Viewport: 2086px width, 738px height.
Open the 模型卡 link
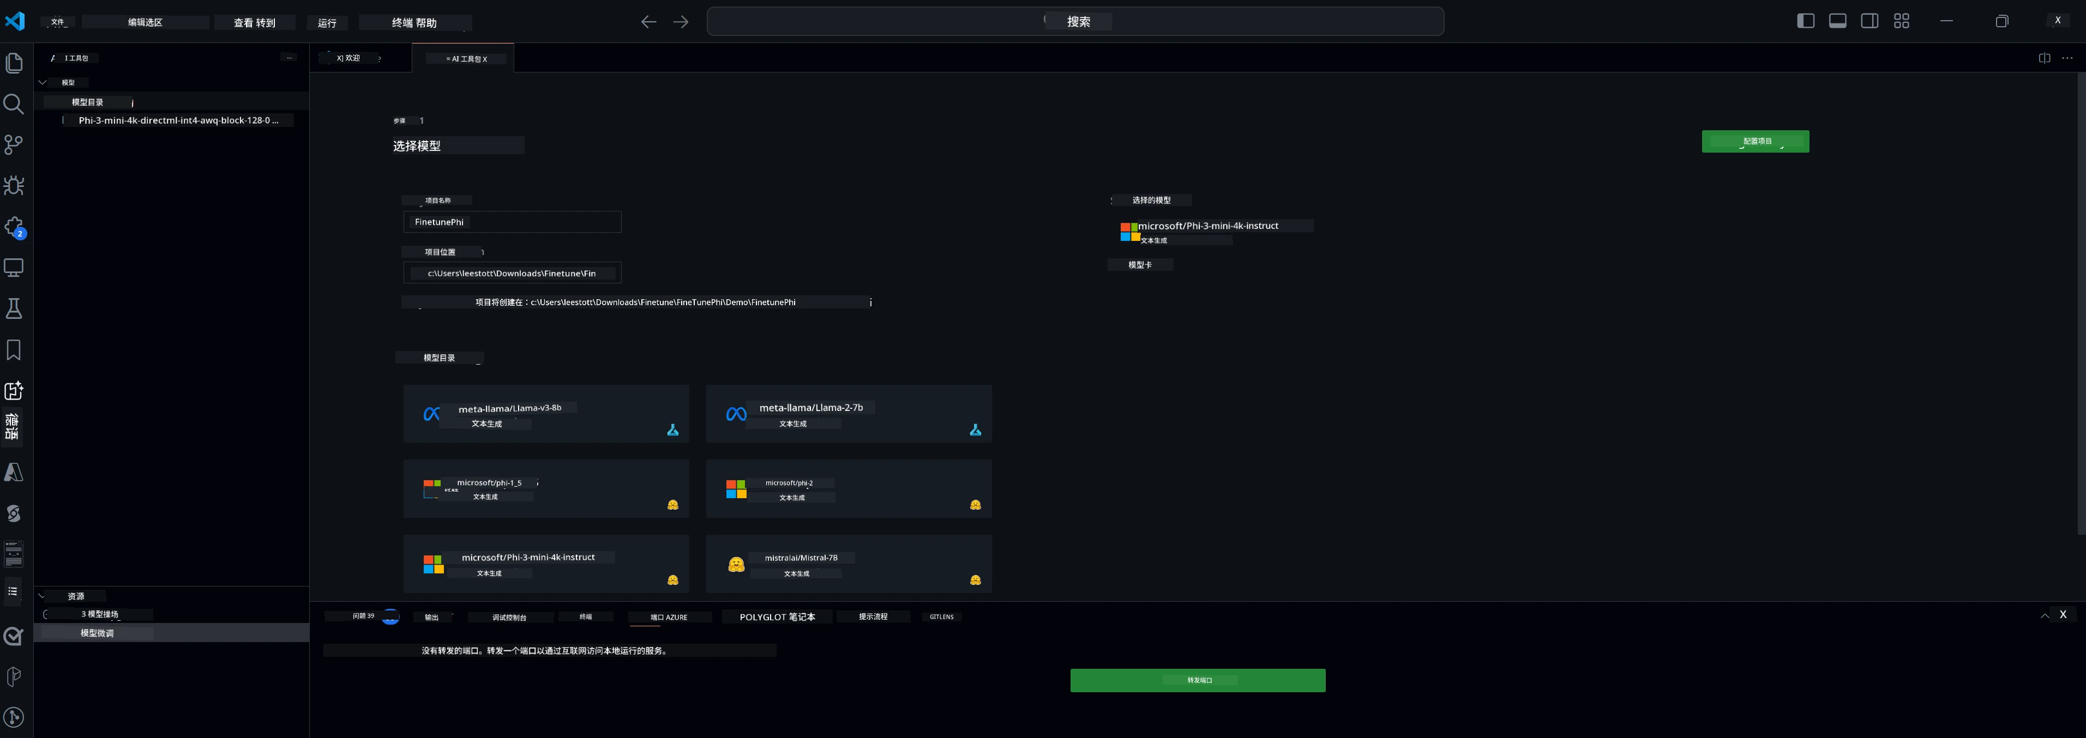click(x=1140, y=264)
